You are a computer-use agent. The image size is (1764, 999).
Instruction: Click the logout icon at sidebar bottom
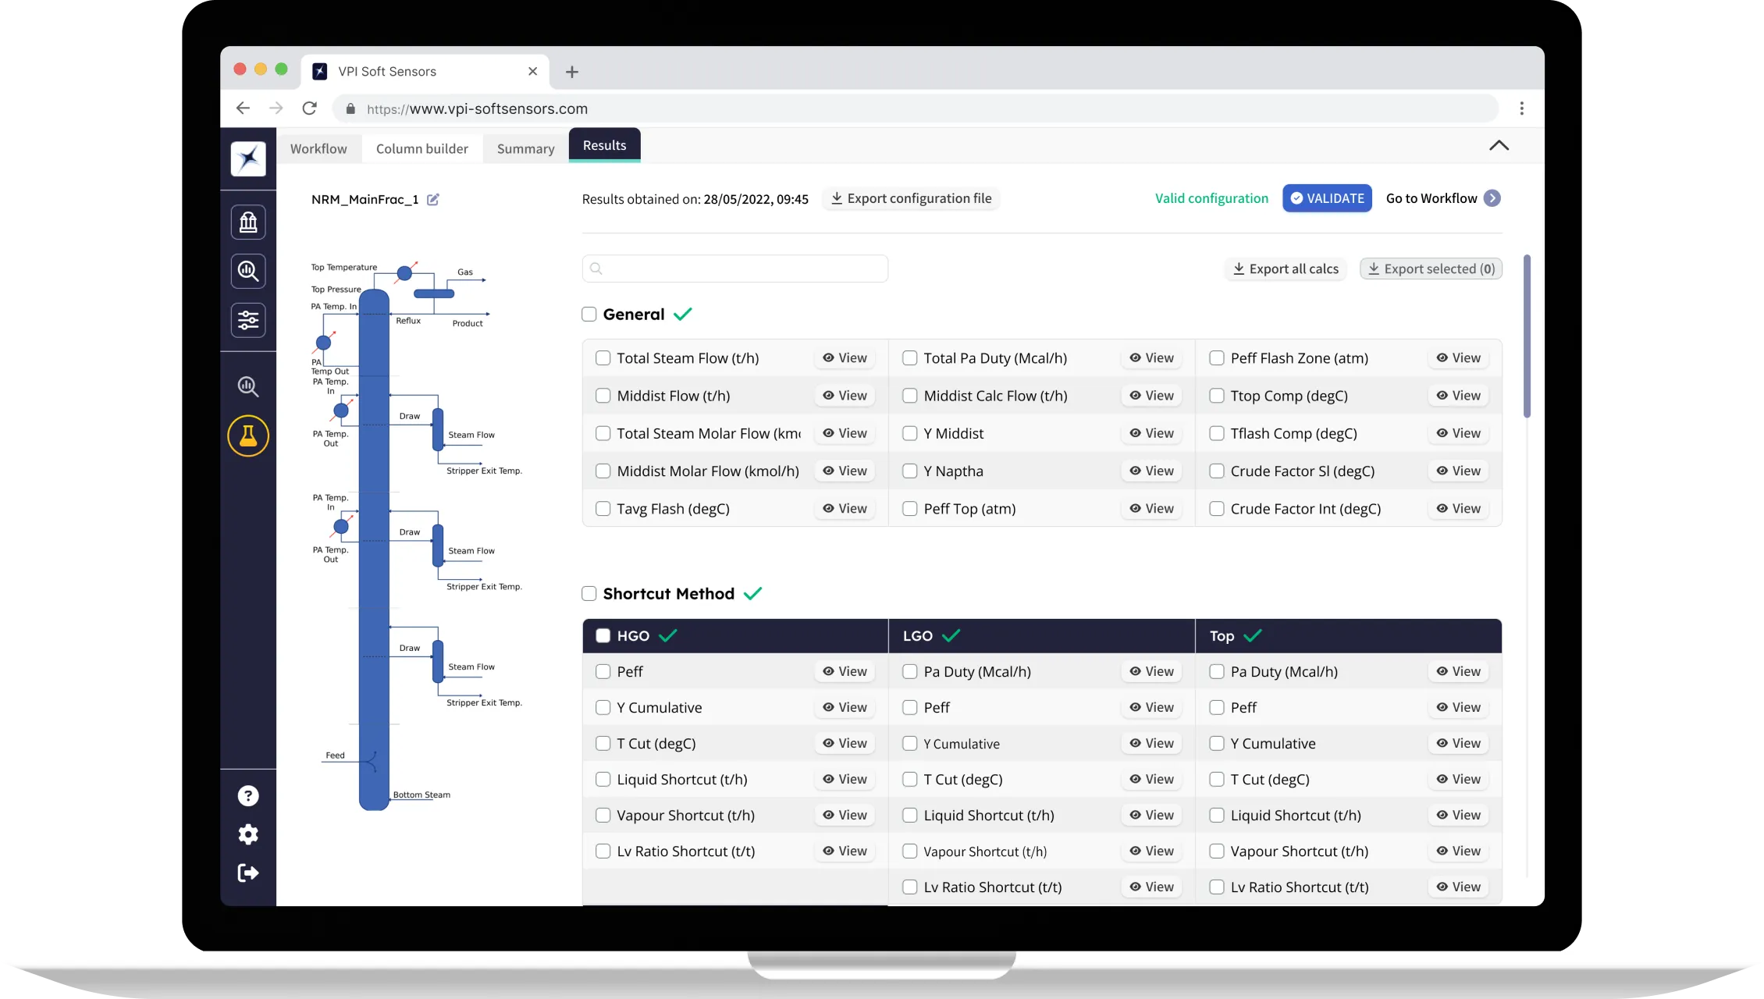[x=248, y=873]
